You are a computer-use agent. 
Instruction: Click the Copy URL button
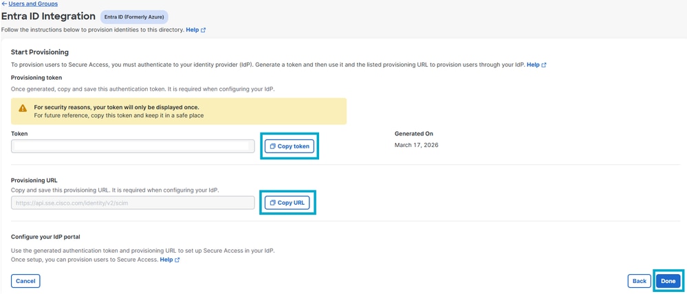(x=287, y=203)
